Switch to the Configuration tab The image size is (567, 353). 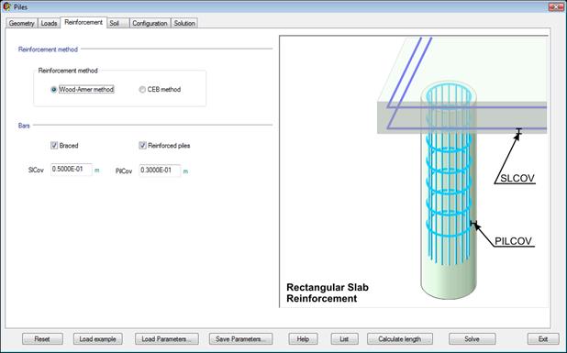point(150,23)
